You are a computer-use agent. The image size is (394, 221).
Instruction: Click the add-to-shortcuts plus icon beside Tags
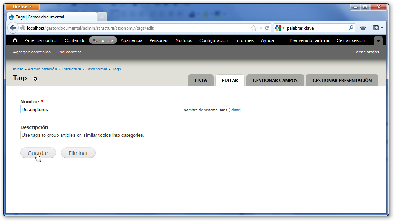tap(35, 79)
